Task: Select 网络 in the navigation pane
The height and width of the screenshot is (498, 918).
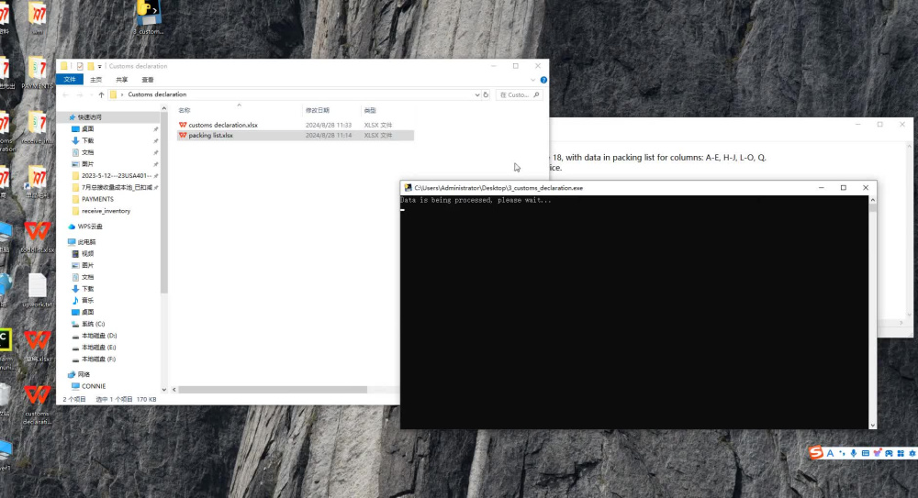Action: [x=84, y=374]
